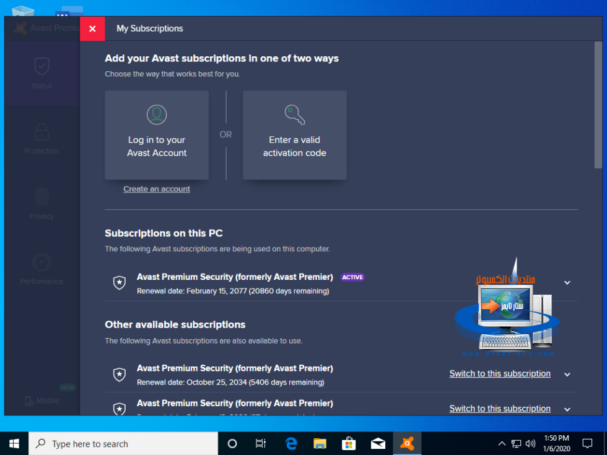
Task: Open the Action Center notifications icon
Action: click(x=588, y=443)
